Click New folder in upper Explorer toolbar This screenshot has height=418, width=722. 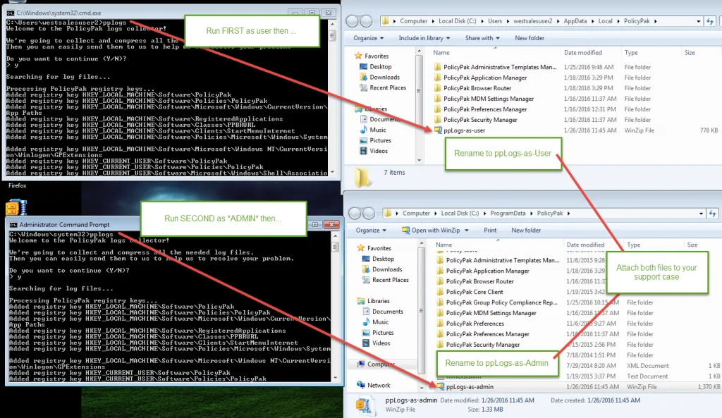tap(527, 38)
